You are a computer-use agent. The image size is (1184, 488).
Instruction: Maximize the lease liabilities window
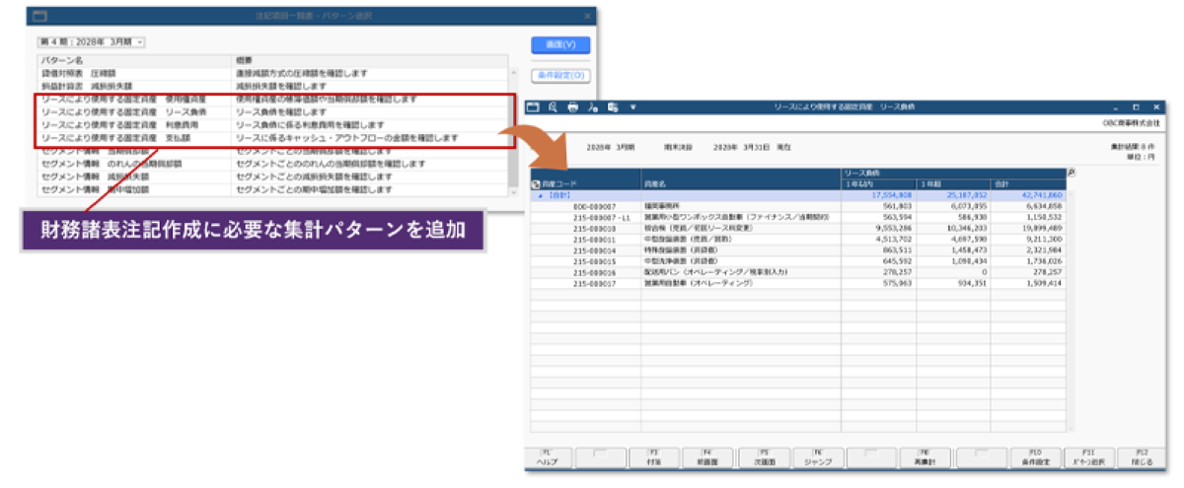pyautogui.click(x=1137, y=106)
